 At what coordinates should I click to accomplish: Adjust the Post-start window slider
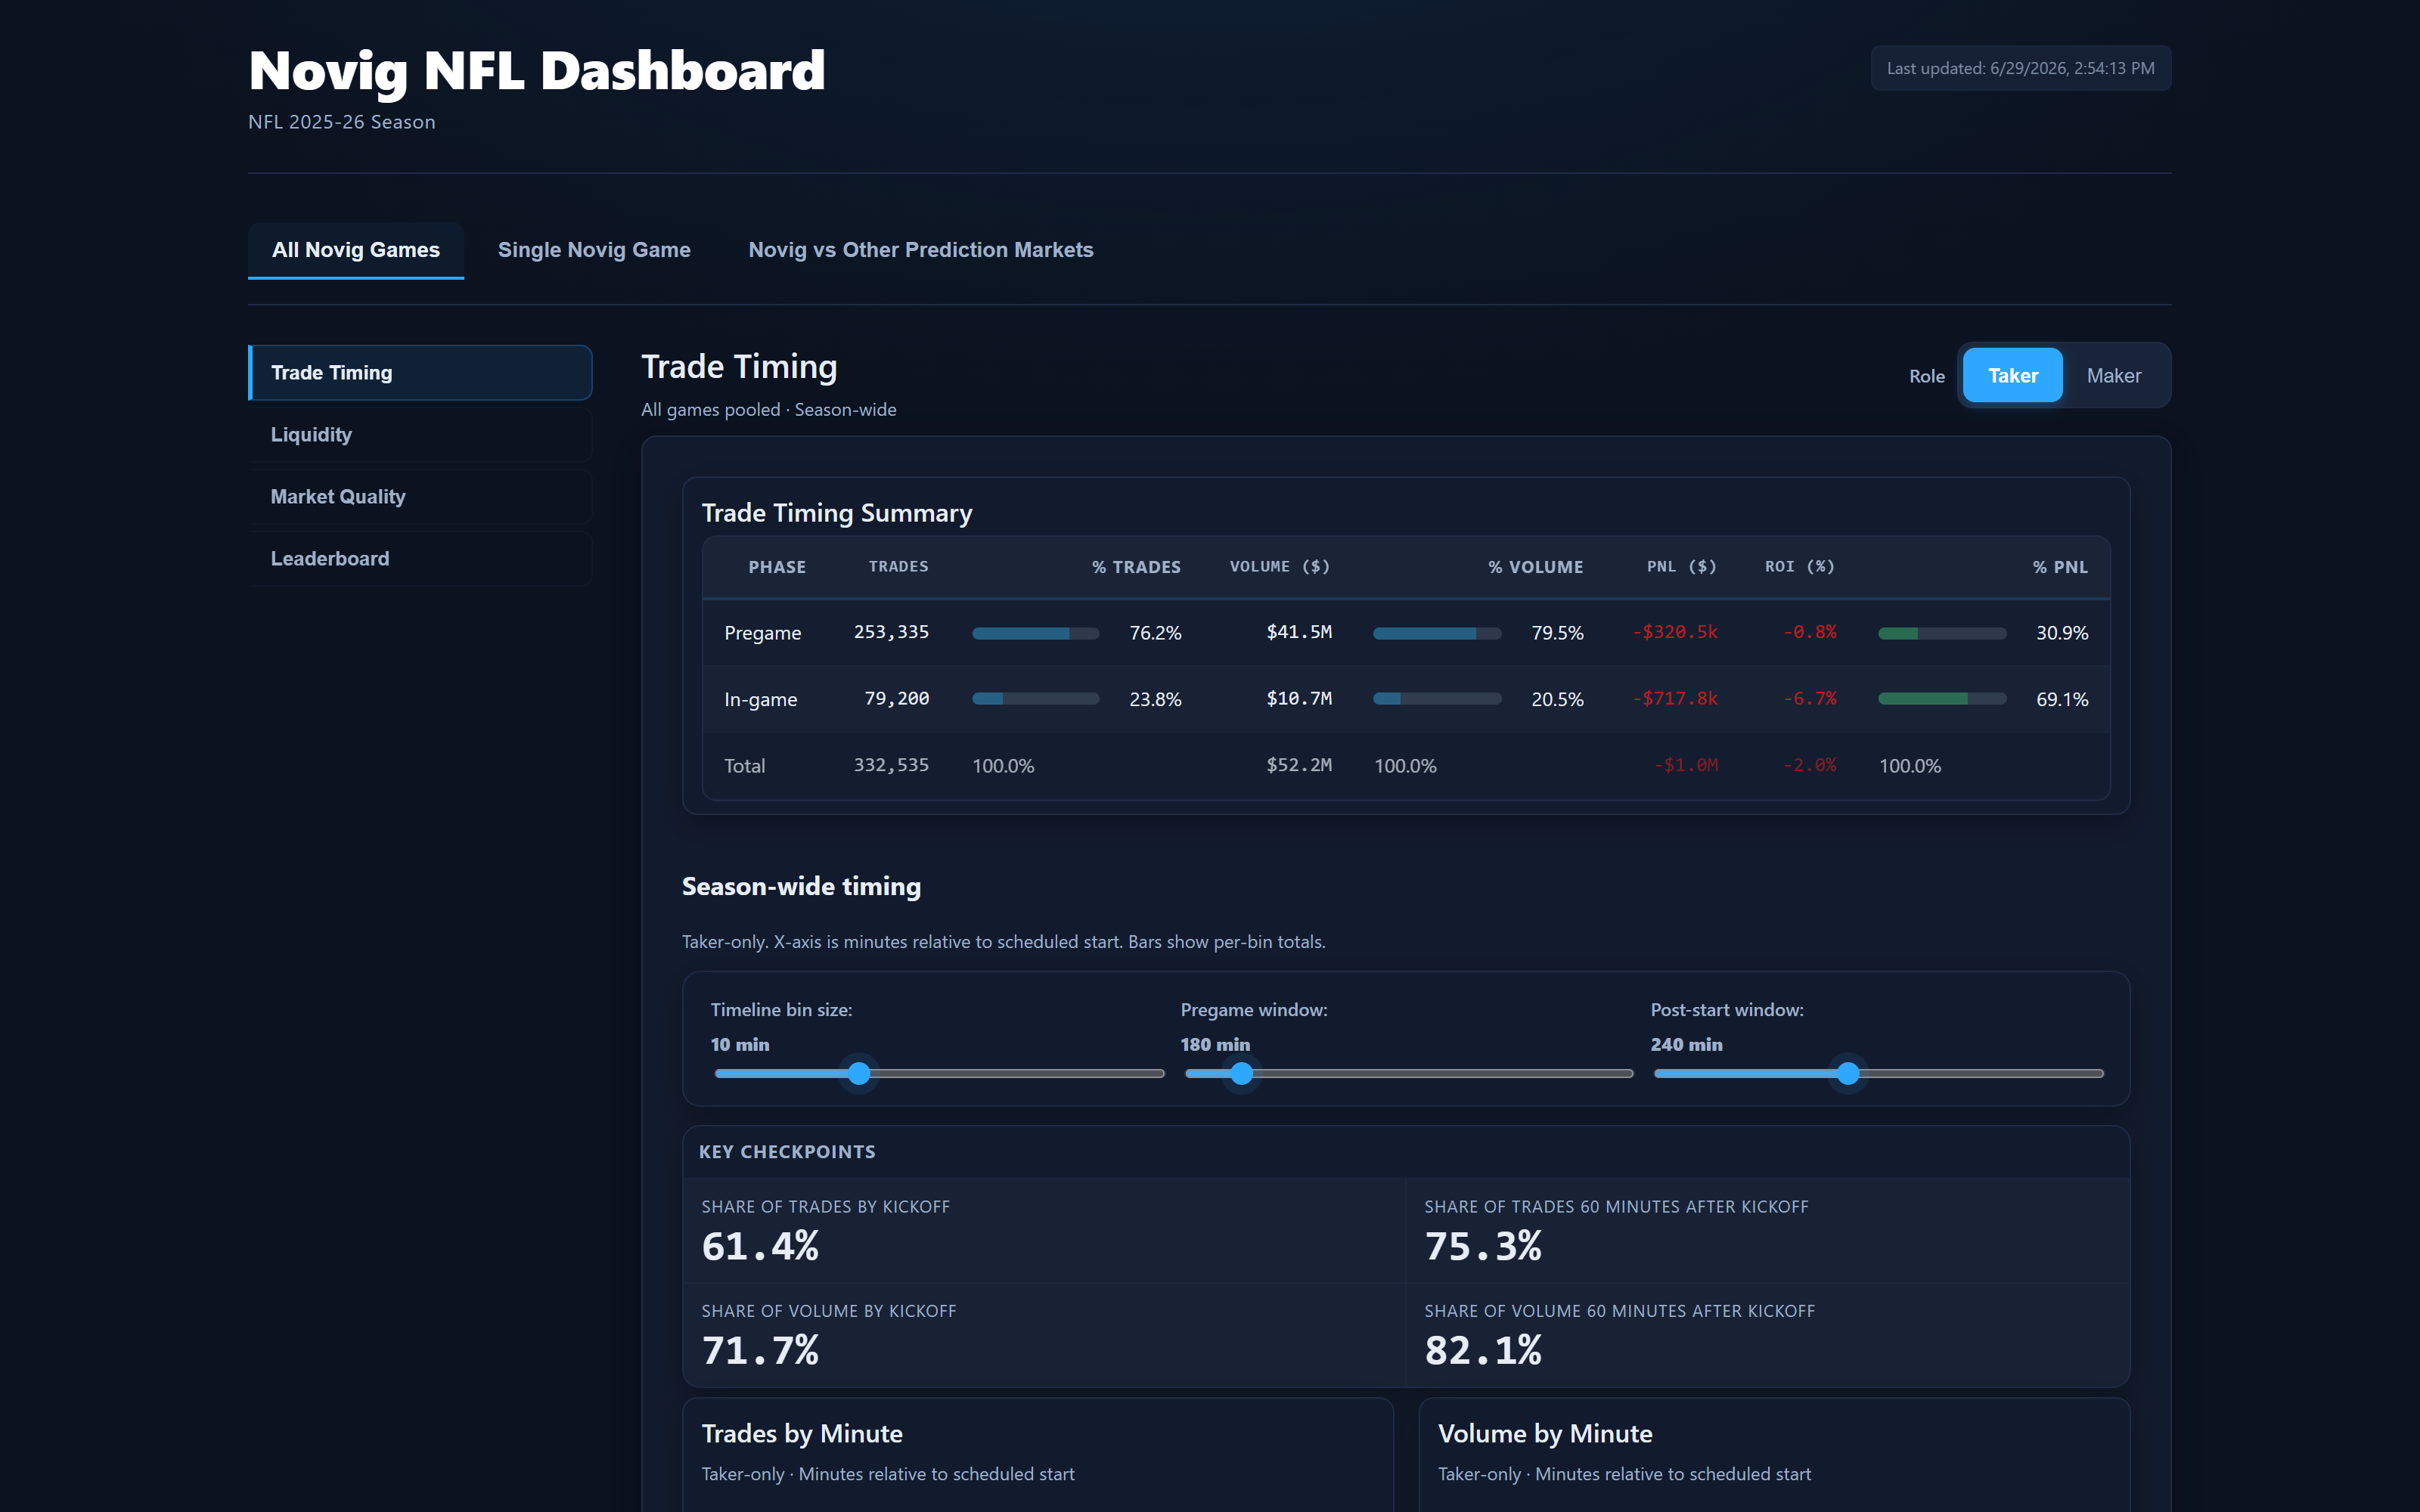(1878, 1074)
